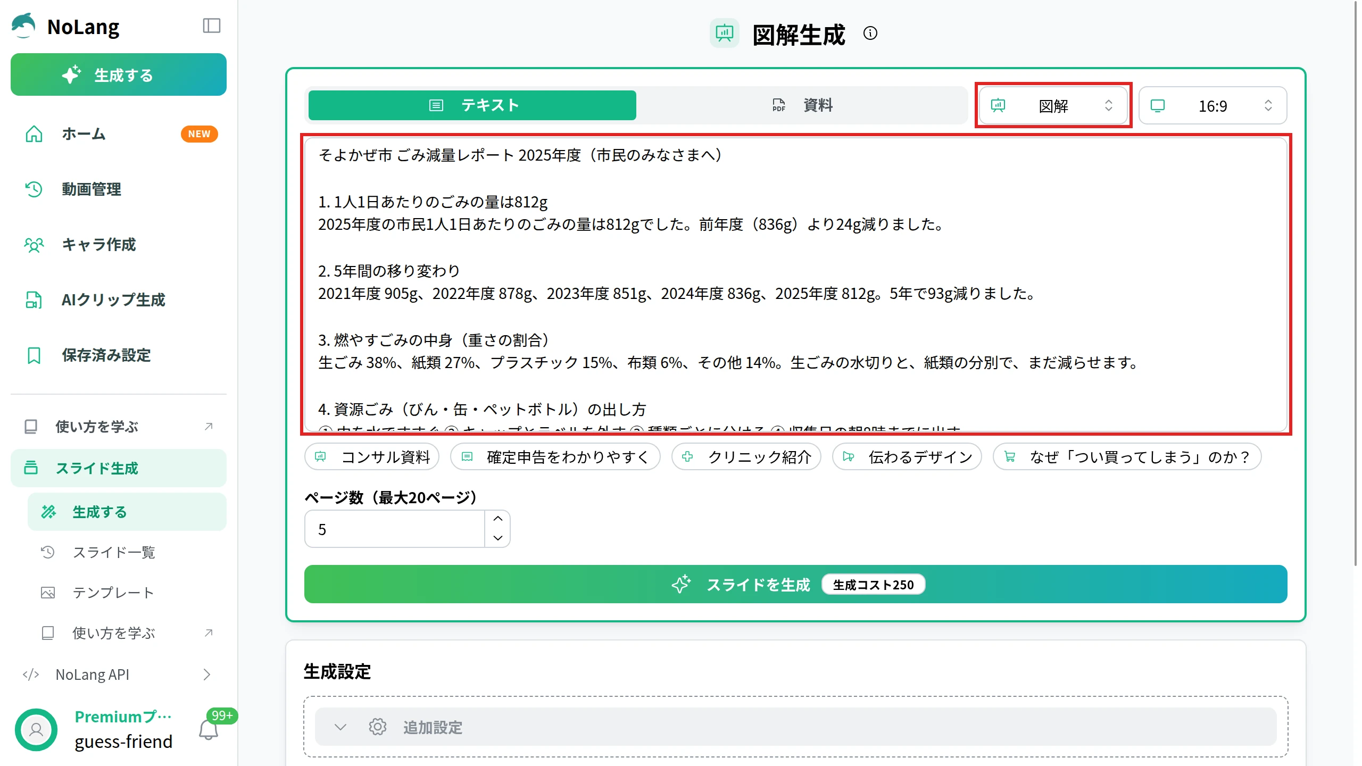Click the 99+ notification badge
This screenshot has height=766, width=1362.
tap(222, 715)
